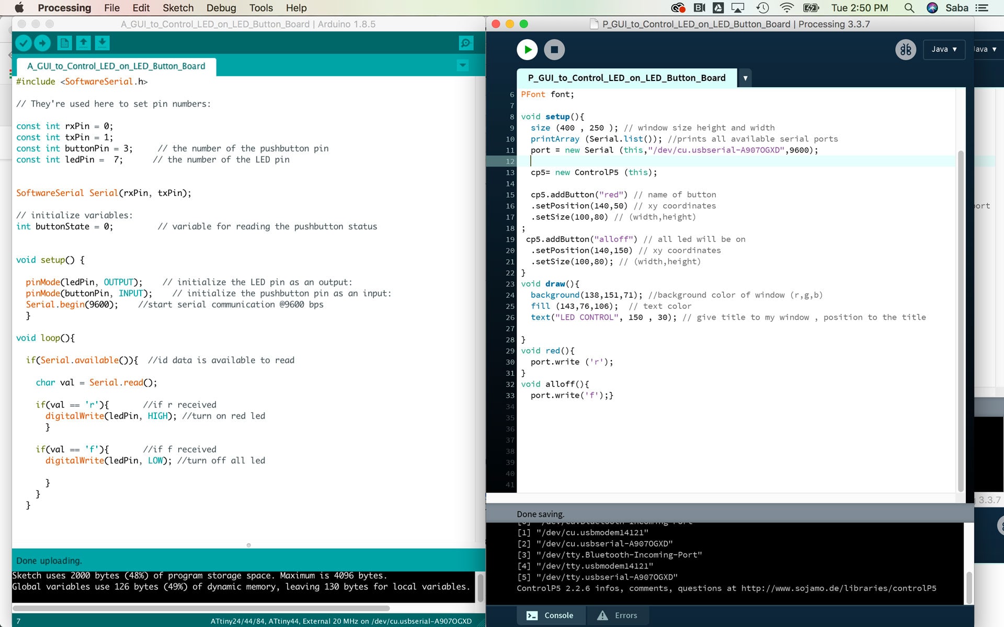Open the Apple menu
1004x627 pixels.
pyautogui.click(x=19, y=8)
